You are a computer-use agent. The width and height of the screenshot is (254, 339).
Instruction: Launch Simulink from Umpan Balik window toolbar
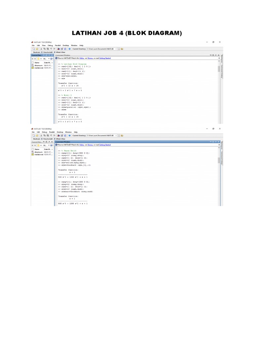click(59, 135)
